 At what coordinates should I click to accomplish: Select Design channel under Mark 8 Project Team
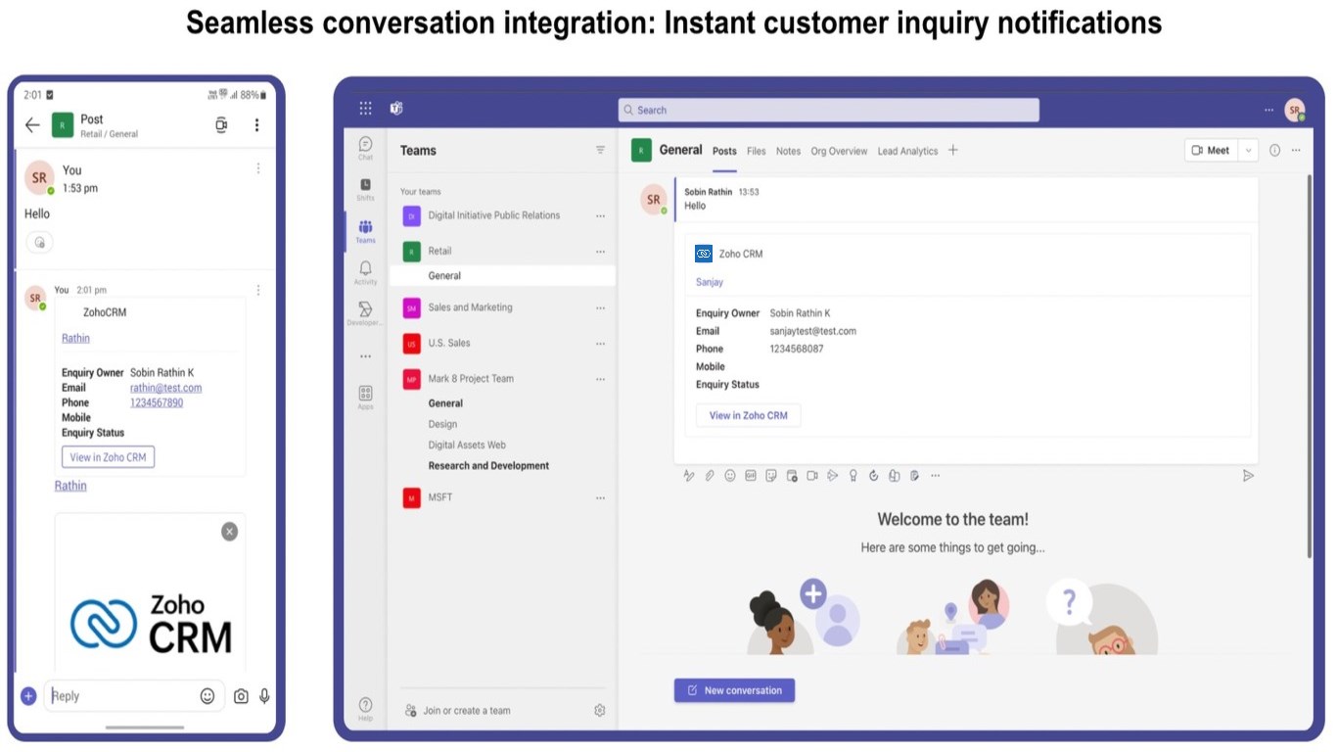coord(442,424)
